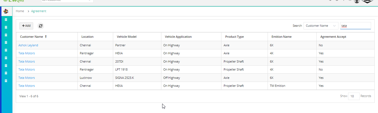
Task: Open Tata Motors link in the TM Emition row
Action: click(x=27, y=86)
